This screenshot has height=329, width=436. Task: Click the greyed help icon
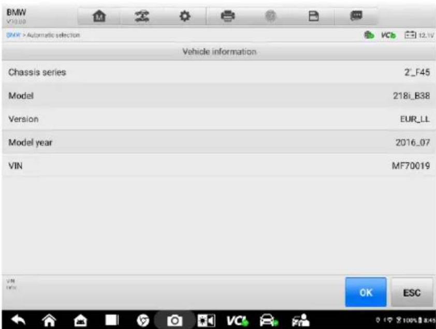(x=270, y=16)
